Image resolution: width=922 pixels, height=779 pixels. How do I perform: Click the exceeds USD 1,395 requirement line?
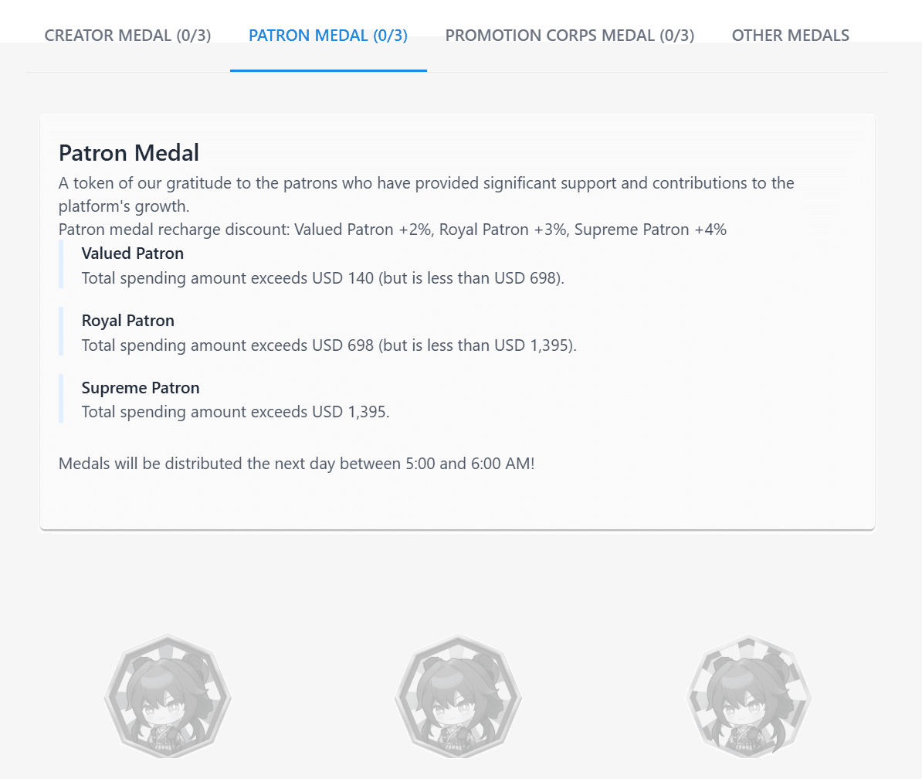point(236,412)
